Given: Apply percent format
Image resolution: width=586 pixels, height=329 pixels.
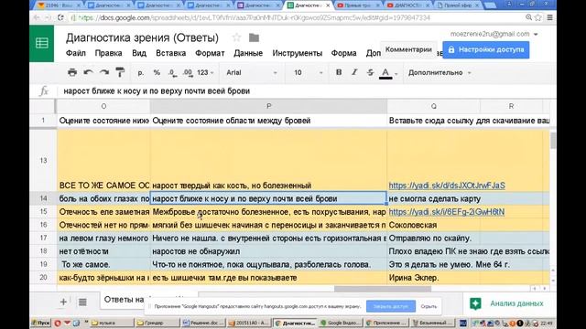Looking at the screenshot, I should tap(157, 73).
